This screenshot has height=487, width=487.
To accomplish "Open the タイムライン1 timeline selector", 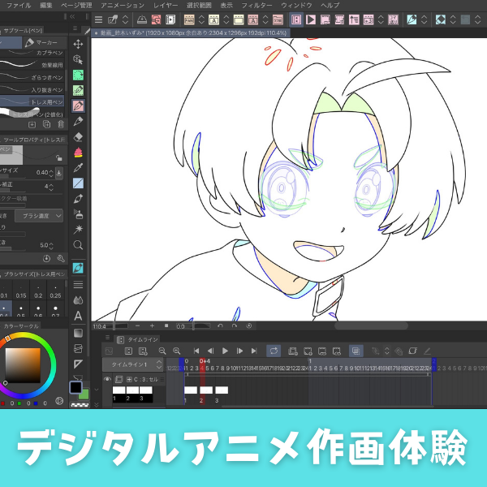I will pyautogui.click(x=136, y=365).
